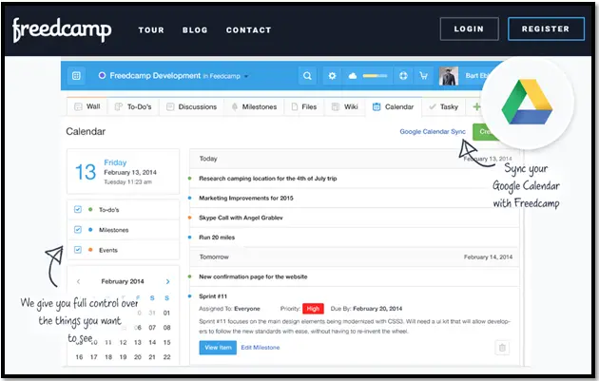This screenshot has height=381, width=599.
Task: Open the Files tab
Action: pos(304,106)
